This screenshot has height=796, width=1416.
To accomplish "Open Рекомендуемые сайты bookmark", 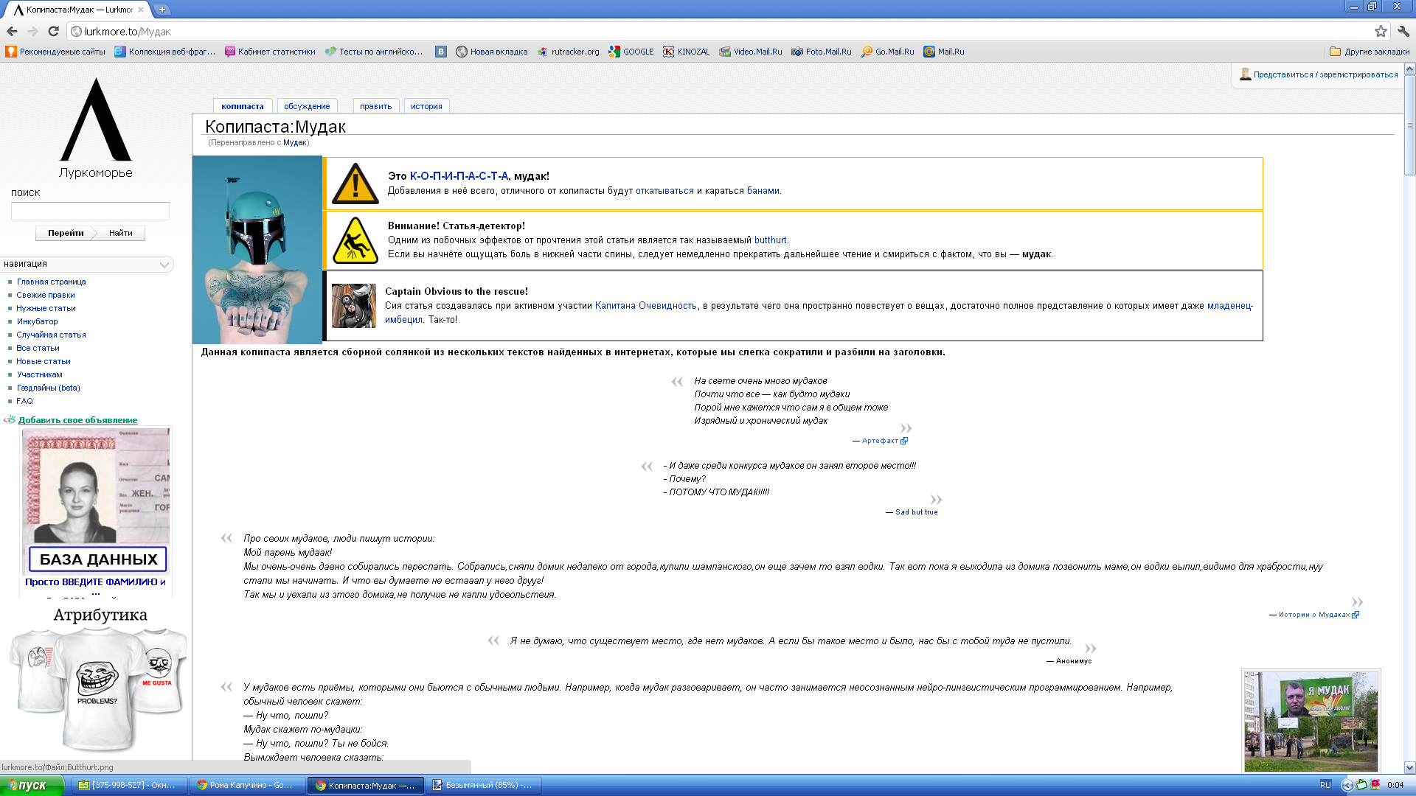I will tap(55, 52).
